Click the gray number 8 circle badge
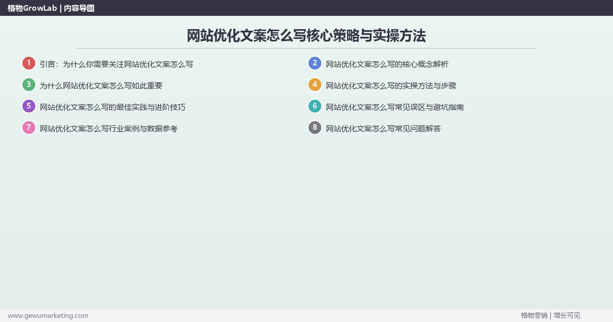 pyautogui.click(x=315, y=128)
